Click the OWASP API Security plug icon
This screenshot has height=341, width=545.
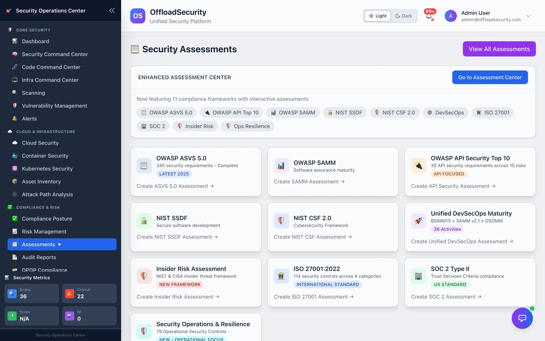pos(419,165)
